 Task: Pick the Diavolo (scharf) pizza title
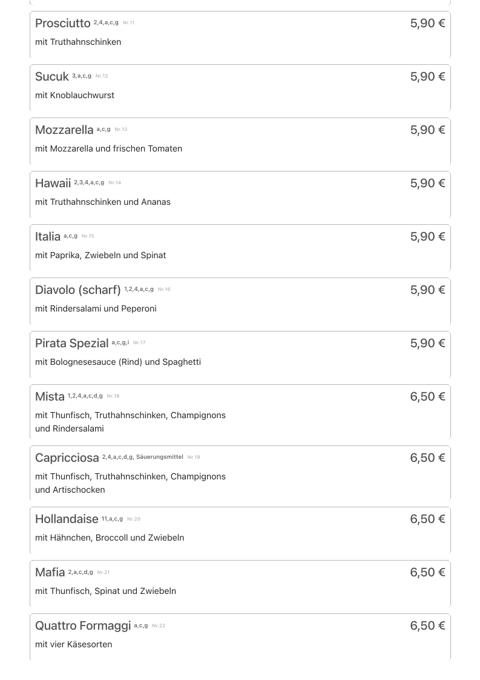coord(77,290)
